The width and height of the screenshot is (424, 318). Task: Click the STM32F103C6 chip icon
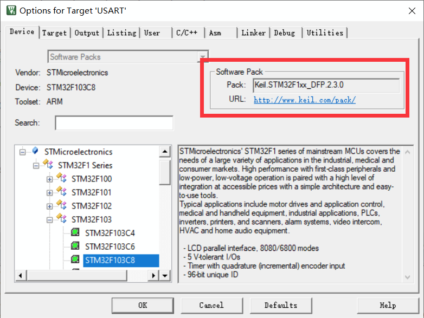75,245
